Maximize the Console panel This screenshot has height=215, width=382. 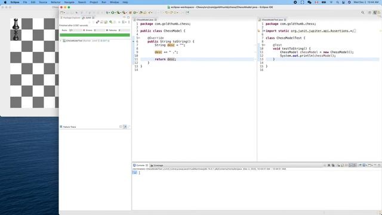pyautogui.click(x=379, y=165)
